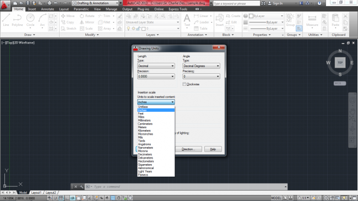
Task: Expand the Layers panel
Action: (x=152, y=35)
